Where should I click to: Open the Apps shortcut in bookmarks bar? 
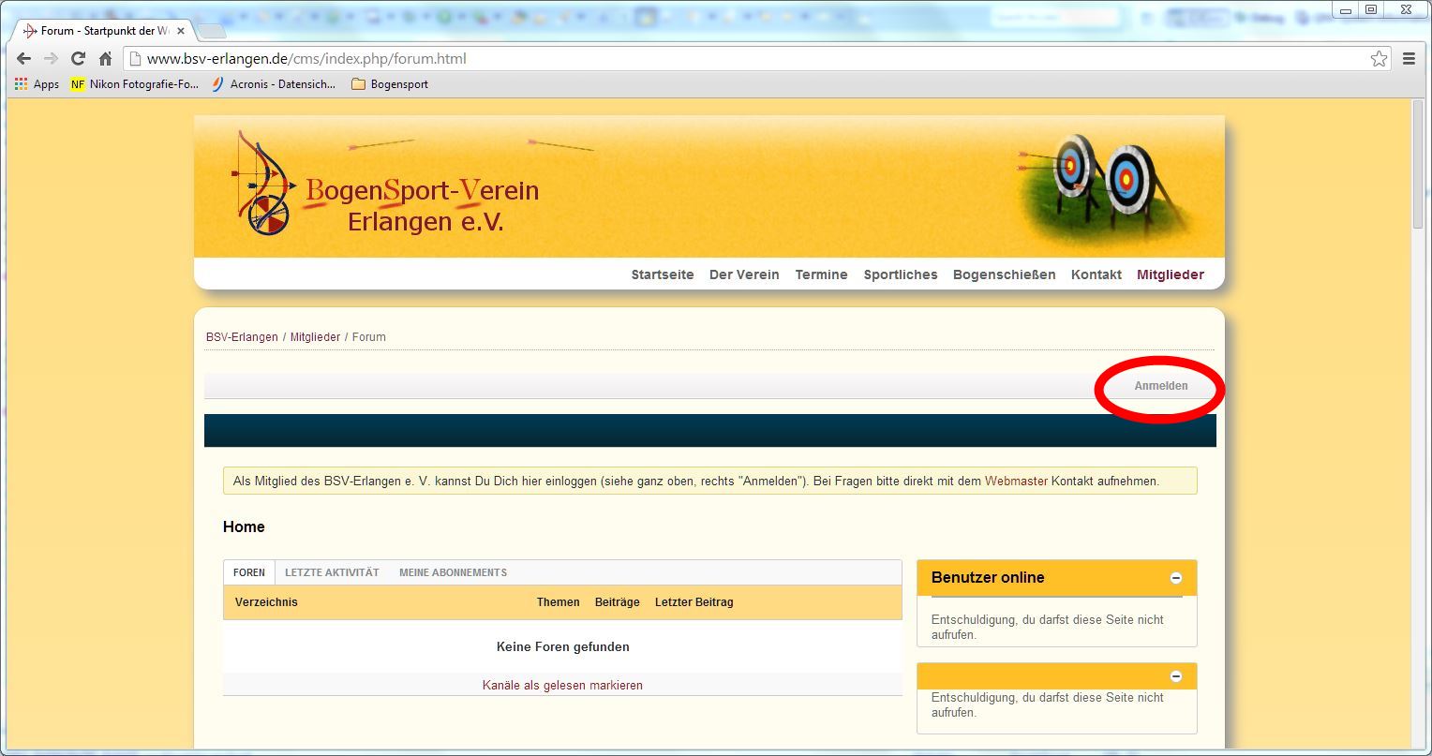click(x=37, y=84)
